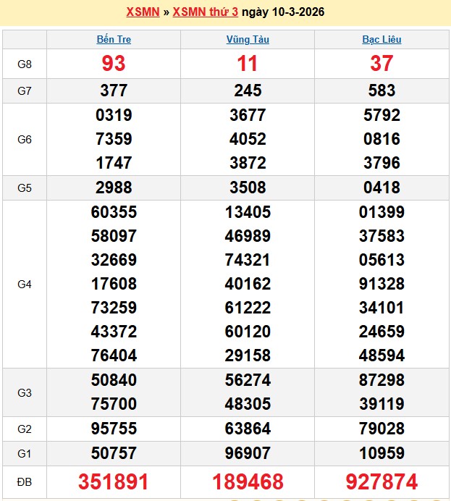Click the G4 row label

[25, 285]
